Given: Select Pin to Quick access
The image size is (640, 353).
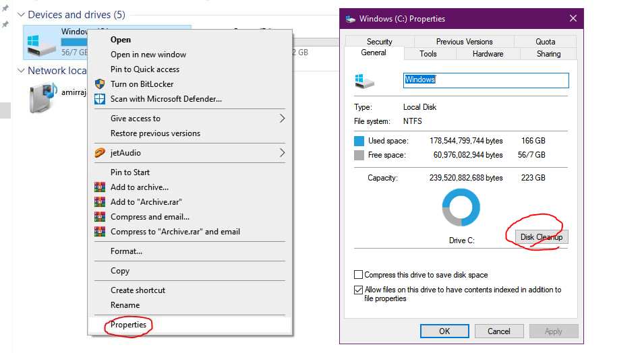Looking at the screenshot, I should point(145,69).
